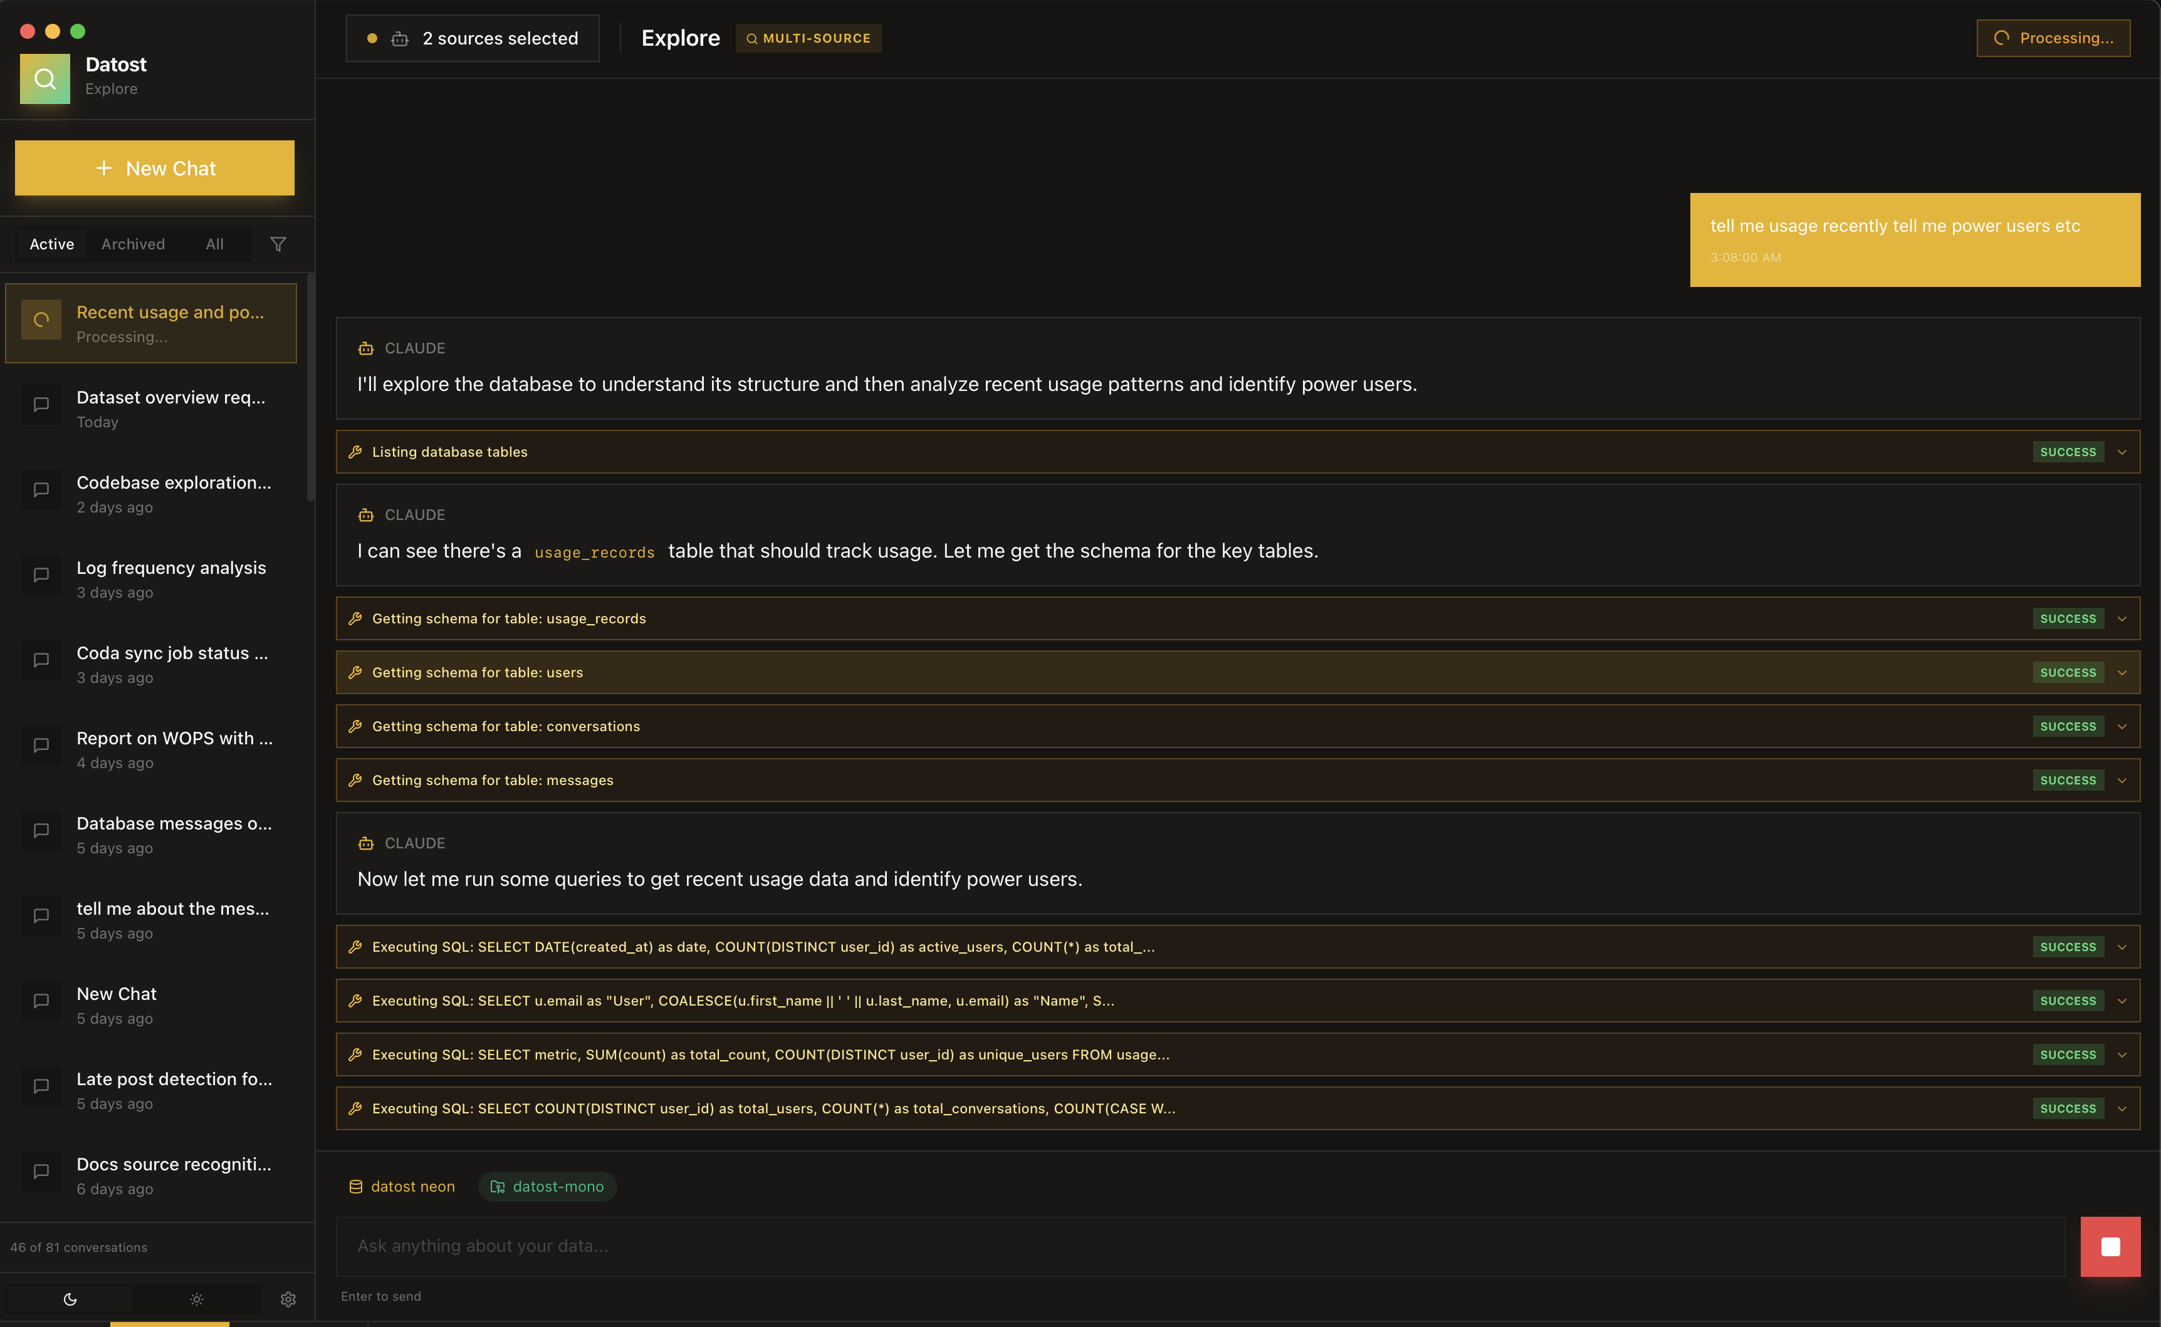The image size is (2161, 1327).
Task: Click the filter funnel icon in sidebar
Action: (x=278, y=244)
